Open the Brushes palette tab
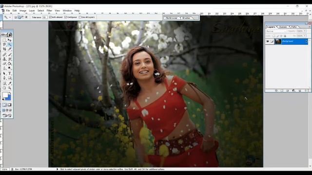Image resolution: width=312 pixels, height=175 pixels. coord(186,18)
